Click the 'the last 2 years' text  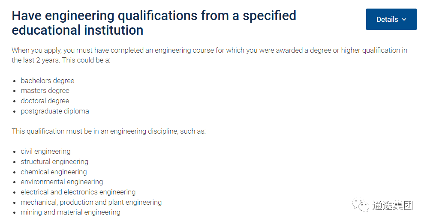35,60
